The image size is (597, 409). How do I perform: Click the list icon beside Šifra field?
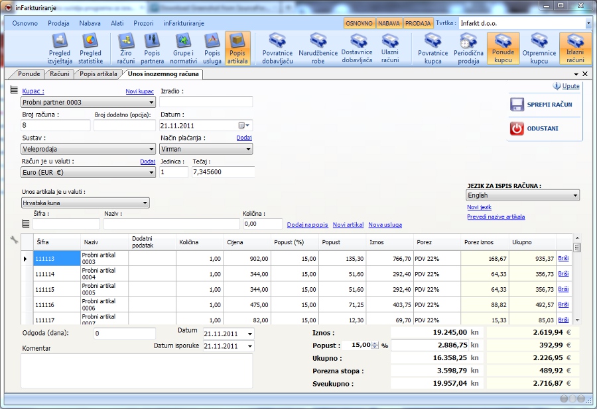pos(26,224)
